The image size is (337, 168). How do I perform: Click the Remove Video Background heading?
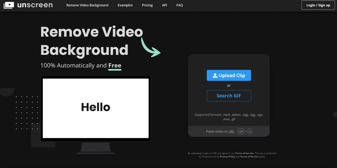(92, 41)
